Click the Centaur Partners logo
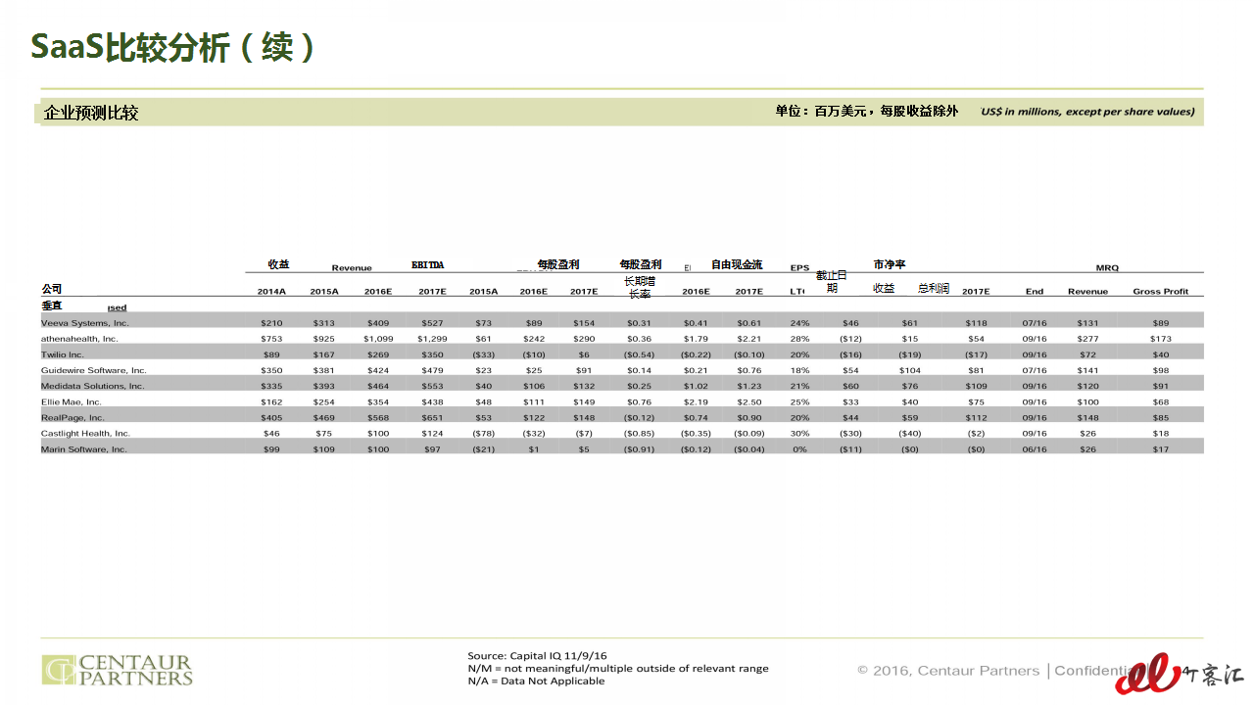This screenshot has height=705, width=1254. [x=117, y=670]
